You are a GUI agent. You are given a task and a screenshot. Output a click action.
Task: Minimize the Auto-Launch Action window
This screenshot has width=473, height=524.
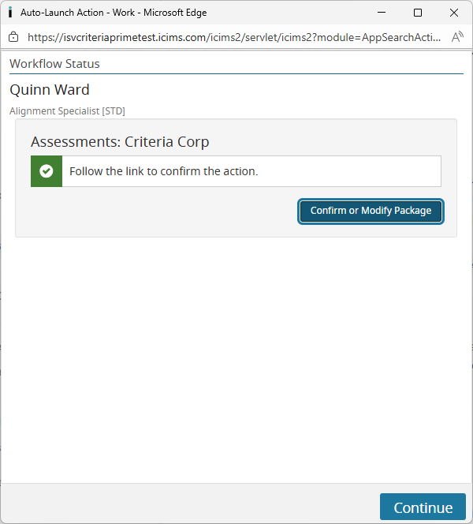point(382,13)
